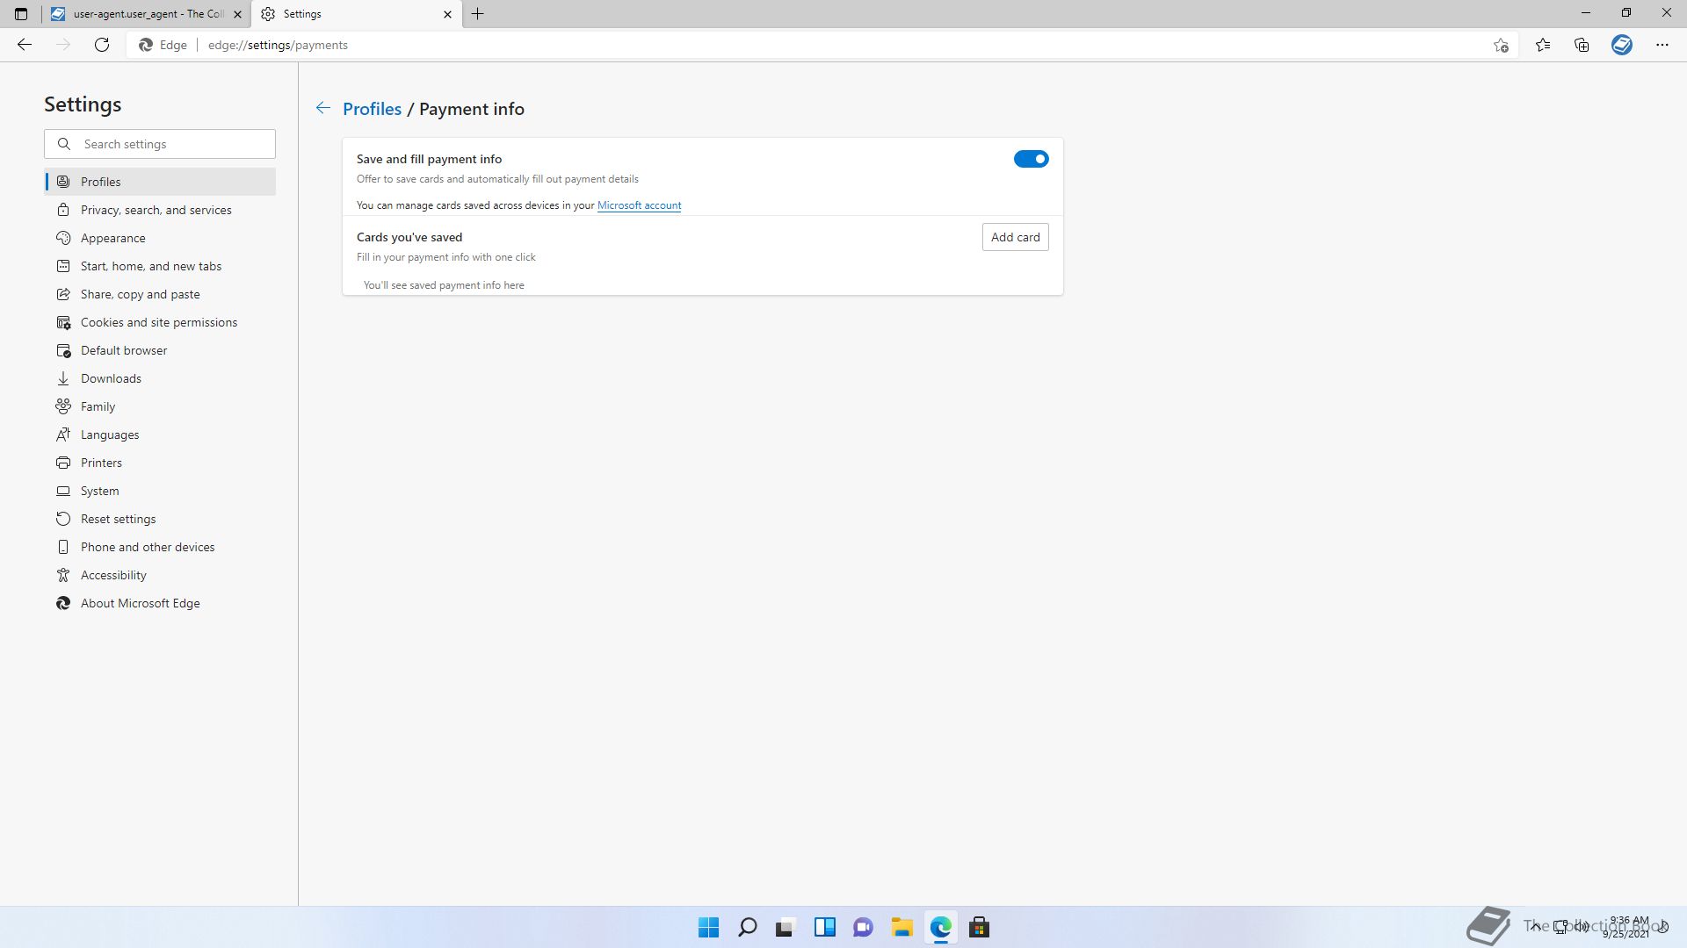This screenshot has width=1687, height=948.
Task: Open the Profiles breadcrumb link
Action: [x=372, y=109]
